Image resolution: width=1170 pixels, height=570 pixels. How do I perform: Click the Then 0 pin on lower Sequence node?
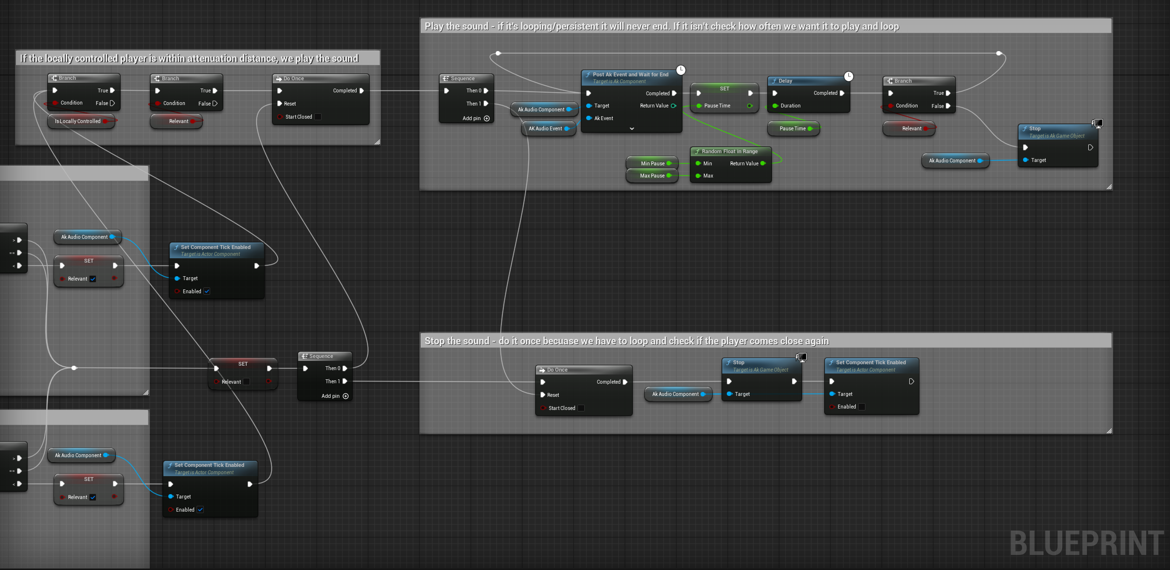click(345, 368)
